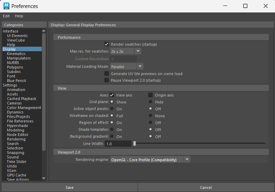Open Rendering engine dropdown
Screen dimensions: 275x192
(150, 159)
